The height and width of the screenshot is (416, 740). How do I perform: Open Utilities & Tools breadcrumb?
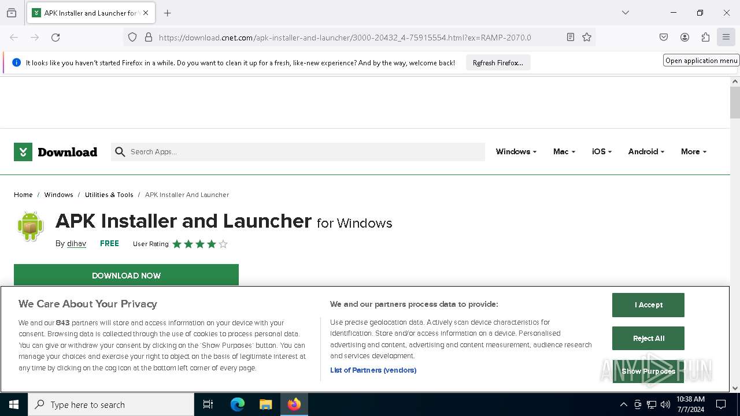109,195
